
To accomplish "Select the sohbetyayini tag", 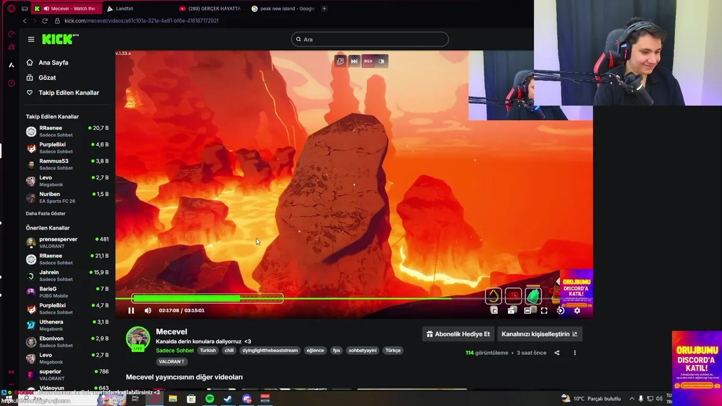I will pos(362,350).
